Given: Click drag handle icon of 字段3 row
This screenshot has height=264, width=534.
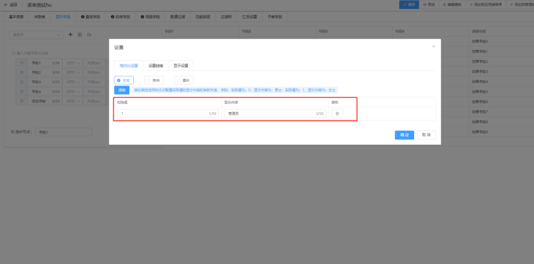Looking at the screenshot, I should 21,82.
